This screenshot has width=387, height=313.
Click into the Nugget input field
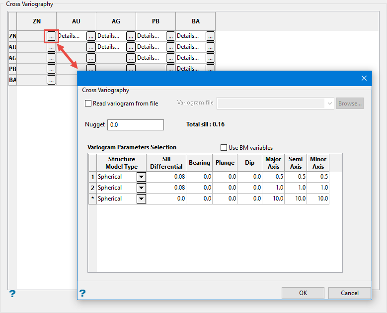pyautogui.click(x=136, y=125)
